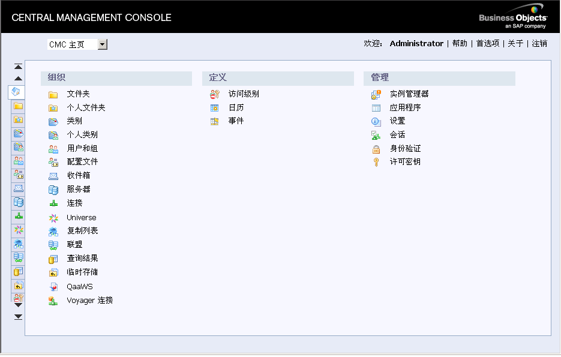Click the Universe icon in 组织 list
561x357 pixels.
[x=53, y=218]
